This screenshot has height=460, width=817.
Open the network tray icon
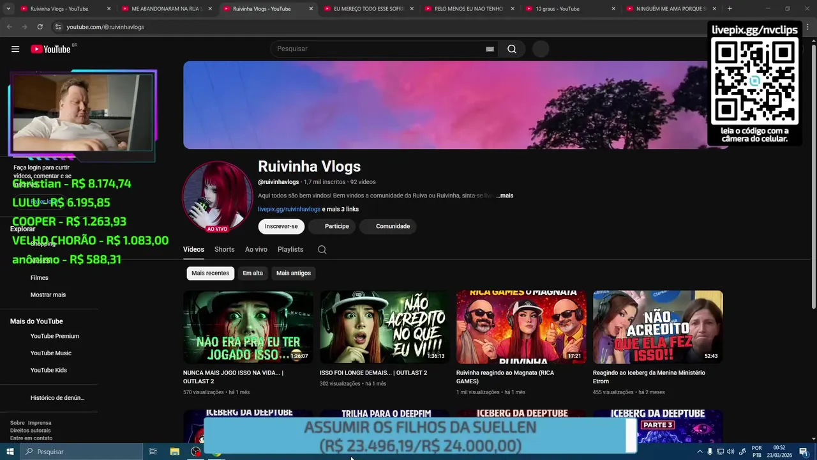coord(720,452)
